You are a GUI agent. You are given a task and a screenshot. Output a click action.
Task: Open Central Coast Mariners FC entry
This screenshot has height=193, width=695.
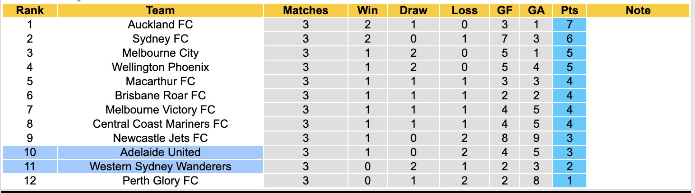point(160,124)
